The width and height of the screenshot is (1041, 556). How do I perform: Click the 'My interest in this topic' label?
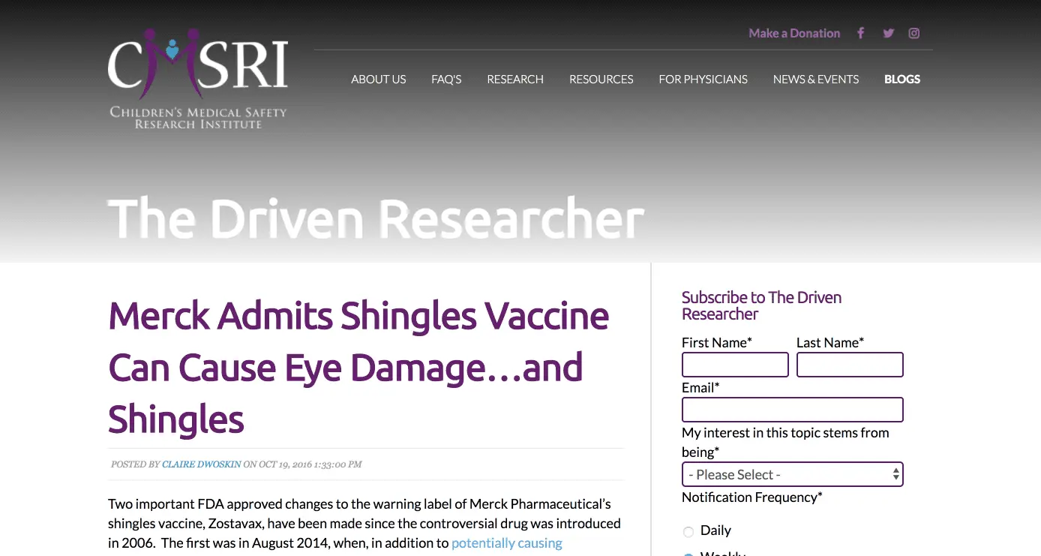pos(785,442)
